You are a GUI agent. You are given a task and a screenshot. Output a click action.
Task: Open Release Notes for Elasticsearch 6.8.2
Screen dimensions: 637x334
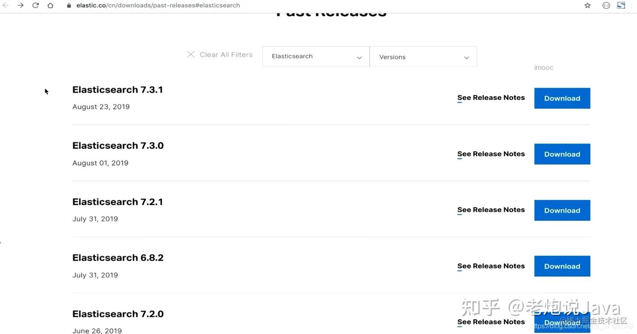tap(491, 266)
